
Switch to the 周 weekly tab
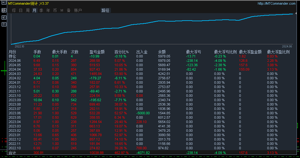point(27,10)
